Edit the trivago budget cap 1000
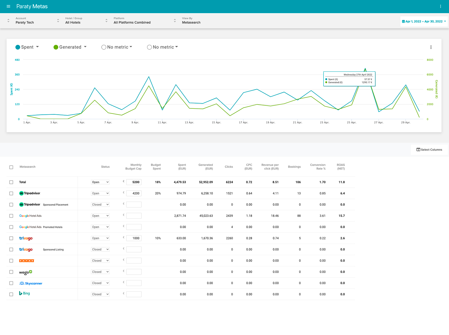 (x=134, y=238)
